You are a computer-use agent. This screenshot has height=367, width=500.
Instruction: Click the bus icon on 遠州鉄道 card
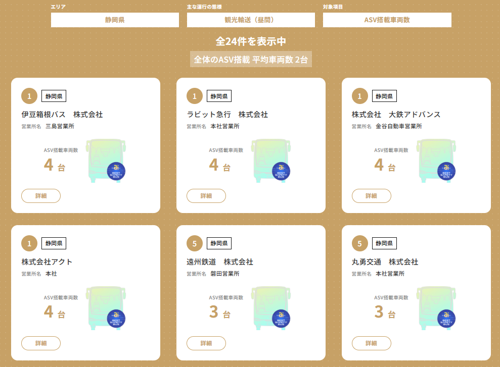271,308
